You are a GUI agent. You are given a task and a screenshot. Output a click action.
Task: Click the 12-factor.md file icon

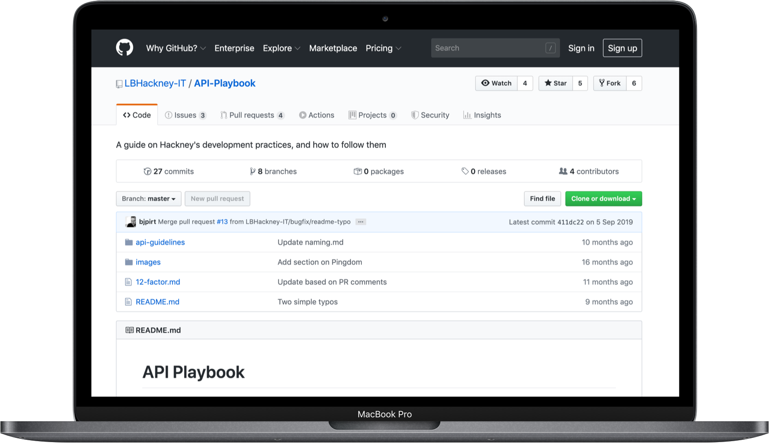click(128, 282)
